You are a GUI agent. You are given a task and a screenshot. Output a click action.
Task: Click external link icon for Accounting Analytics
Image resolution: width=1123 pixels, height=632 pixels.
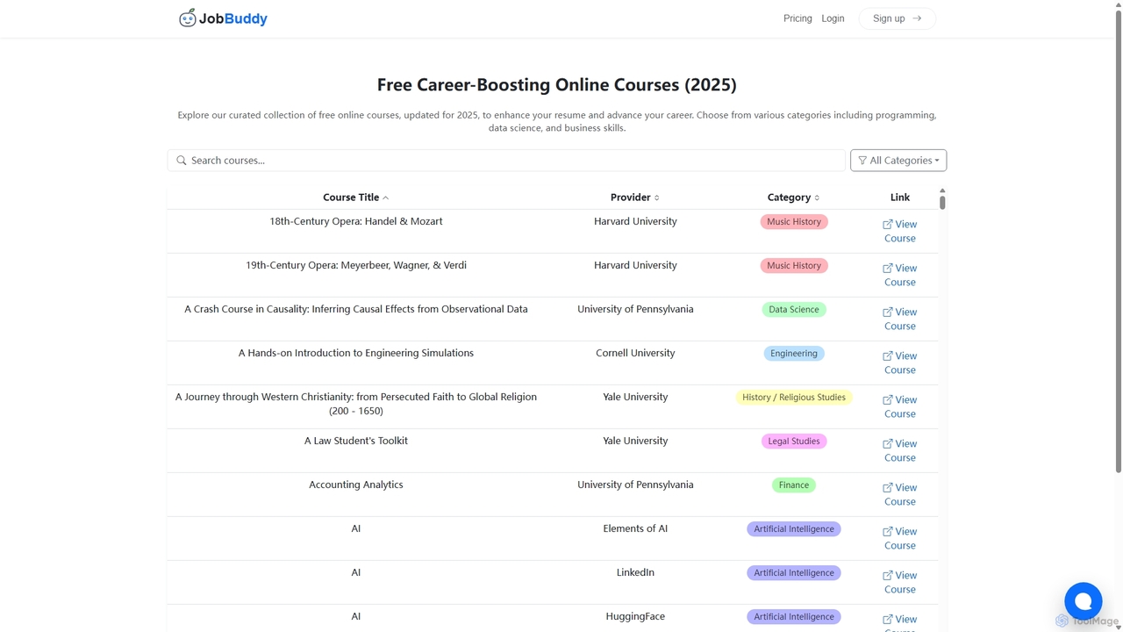[x=888, y=488]
